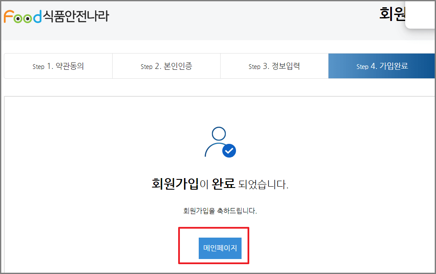The width and height of the screenshot is (436, 274).
Task: Select the Step 3 정보입력 tab
Action: [274, 66]
